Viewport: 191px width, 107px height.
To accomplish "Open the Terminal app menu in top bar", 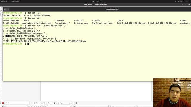I will (x=16, y=1).
